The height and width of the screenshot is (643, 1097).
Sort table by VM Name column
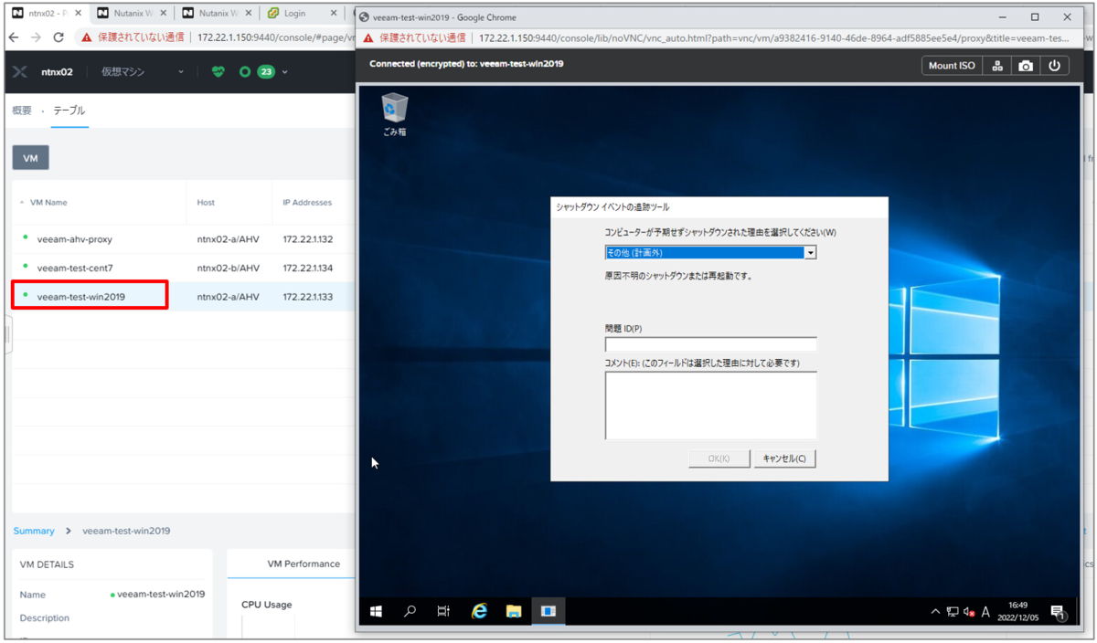(48, 203)
